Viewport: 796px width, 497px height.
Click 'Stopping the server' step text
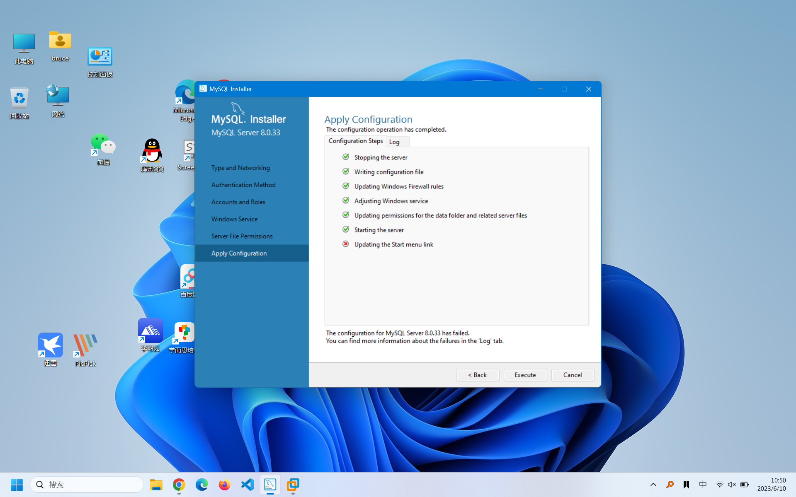tap(381, 157)
